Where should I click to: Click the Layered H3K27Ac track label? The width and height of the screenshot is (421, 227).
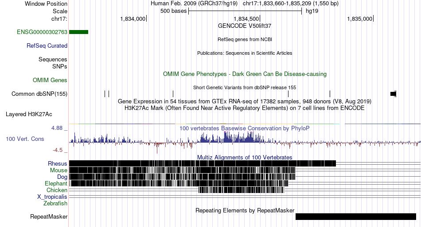point(29,114)
